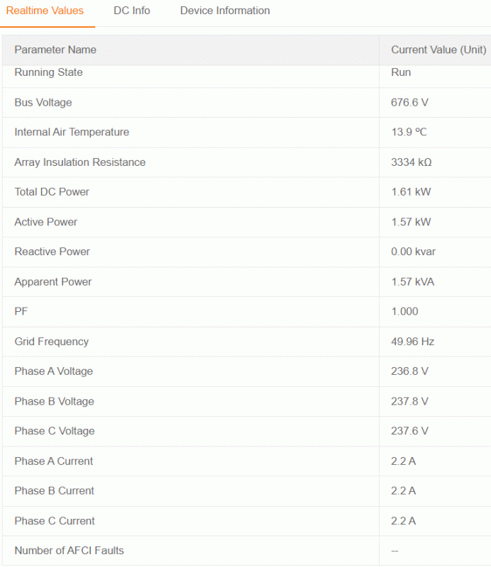
Task: Open the DC Info tab
Action: pos(132,11)
